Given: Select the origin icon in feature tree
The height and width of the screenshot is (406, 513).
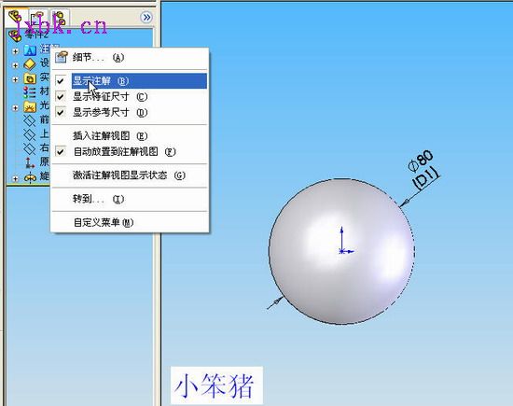Looking at the screenshot, I should point(30,163).
